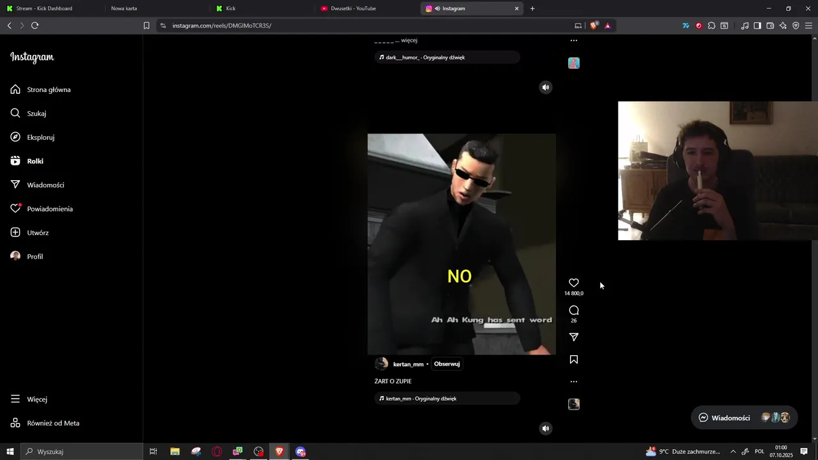The image size is (818, 460).
Task: Open more options for dark__humor_ reel
Action: tap(574, 40)
